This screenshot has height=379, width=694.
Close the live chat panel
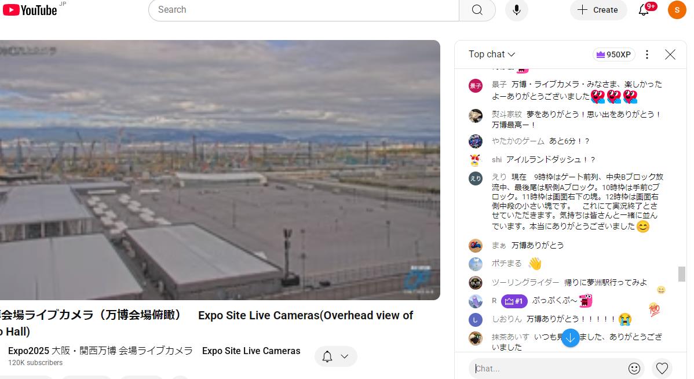click(x=670, y=54)
